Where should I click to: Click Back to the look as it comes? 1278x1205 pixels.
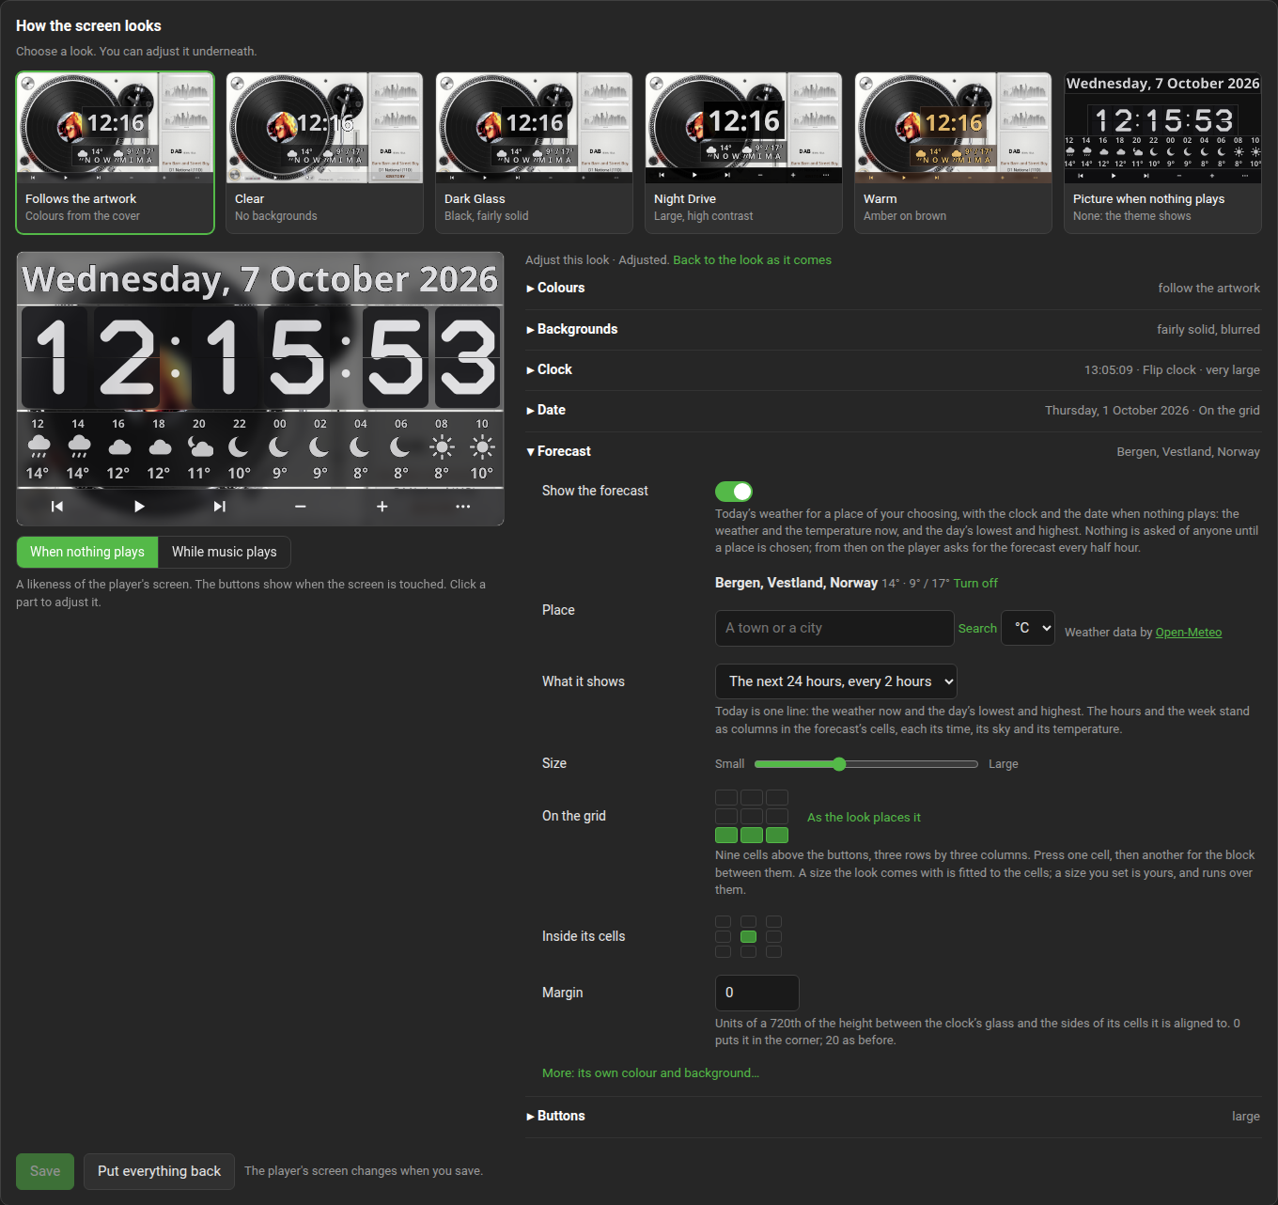point(752,260)
